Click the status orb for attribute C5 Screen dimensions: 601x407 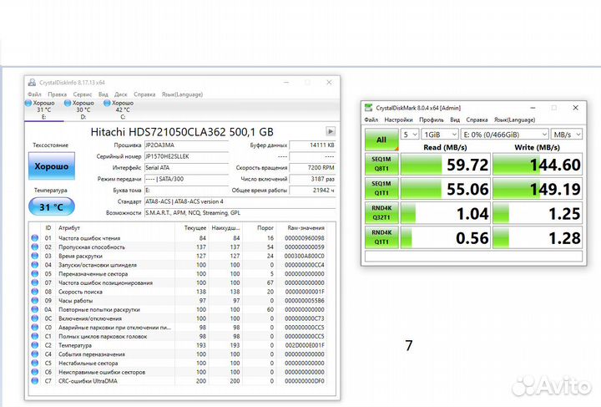[35, 363]
